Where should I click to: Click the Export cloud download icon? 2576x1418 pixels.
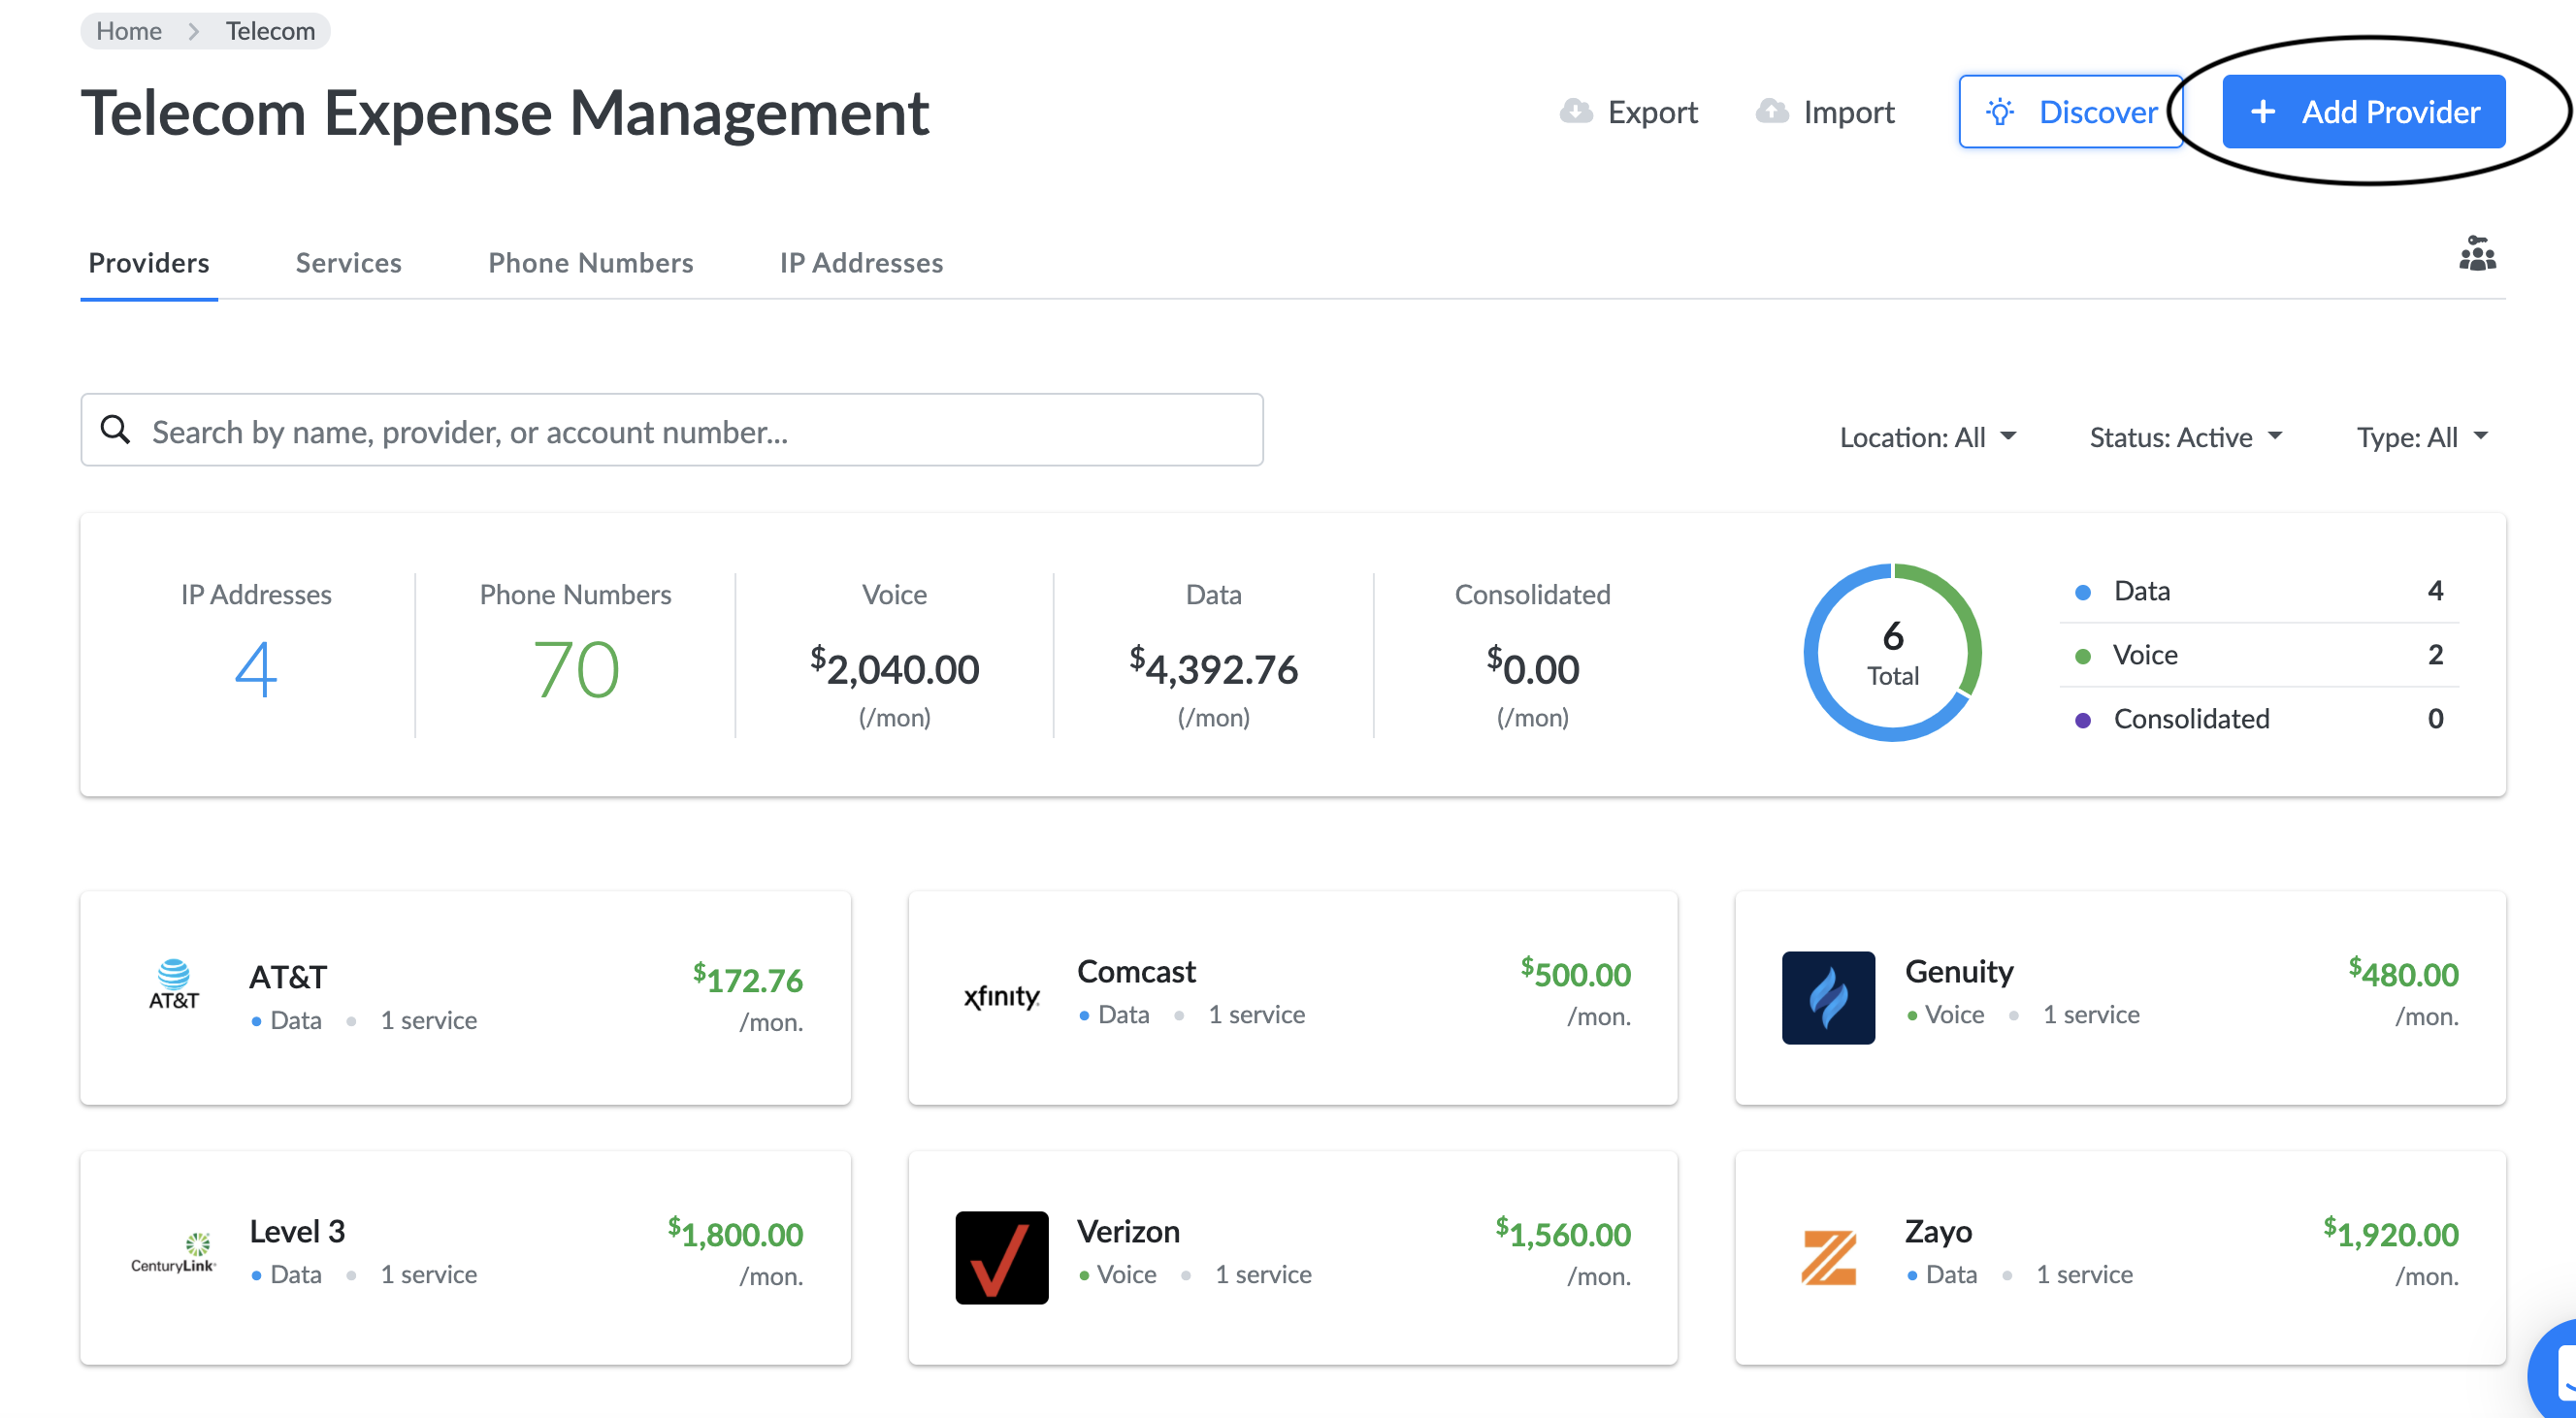click(x=1576, y=111)
